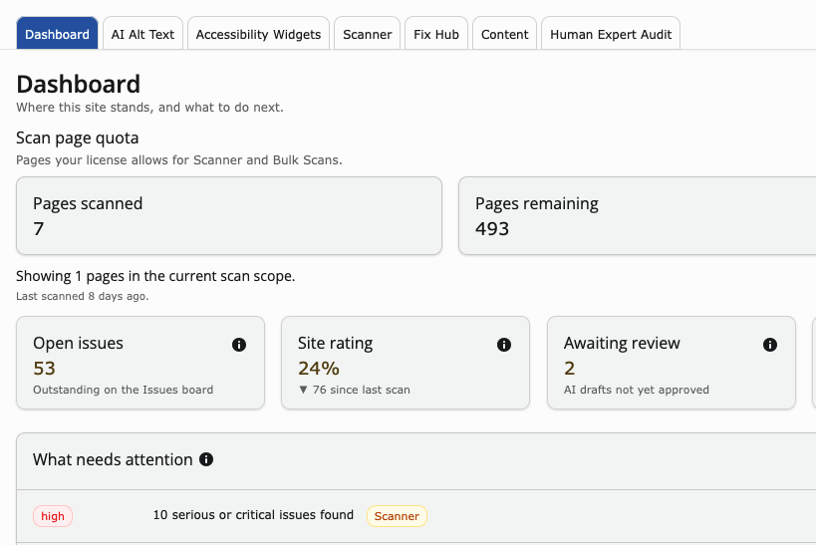
Task: Open the Open issues info icon
Action: pos(239,345)
